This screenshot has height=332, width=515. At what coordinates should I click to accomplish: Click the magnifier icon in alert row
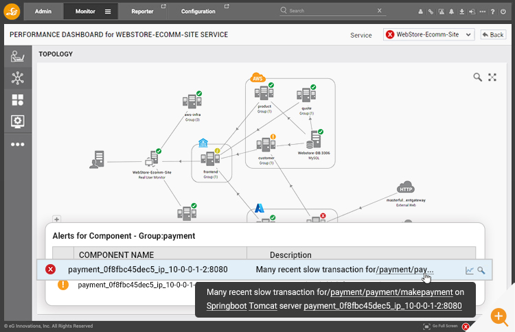click(x=481, y=270)
